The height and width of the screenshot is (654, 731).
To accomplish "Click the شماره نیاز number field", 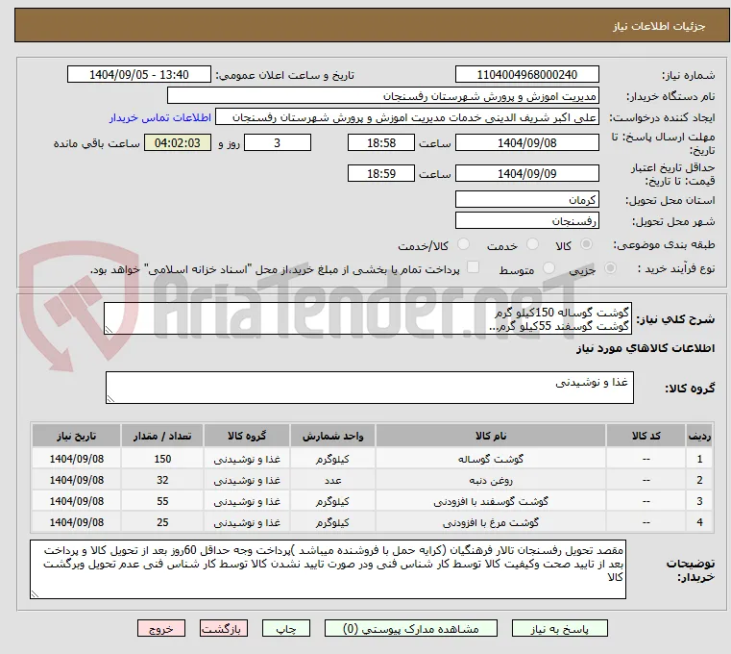I will (526, 75).
